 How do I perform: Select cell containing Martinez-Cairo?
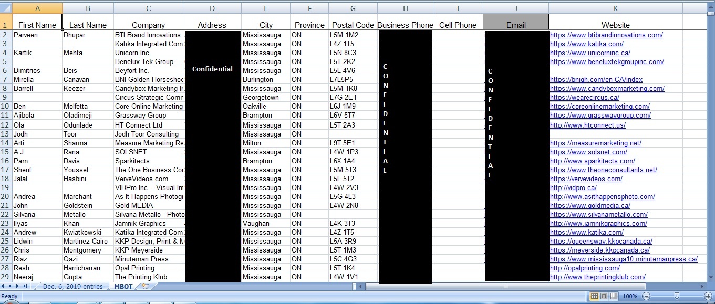click(88, 242)
